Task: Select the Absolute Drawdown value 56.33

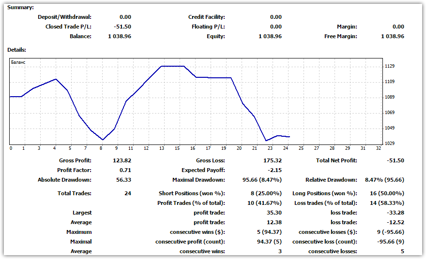Action: (x=123, y=180)
